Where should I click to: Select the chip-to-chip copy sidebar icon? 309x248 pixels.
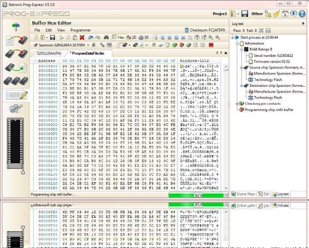click(16, 53)
